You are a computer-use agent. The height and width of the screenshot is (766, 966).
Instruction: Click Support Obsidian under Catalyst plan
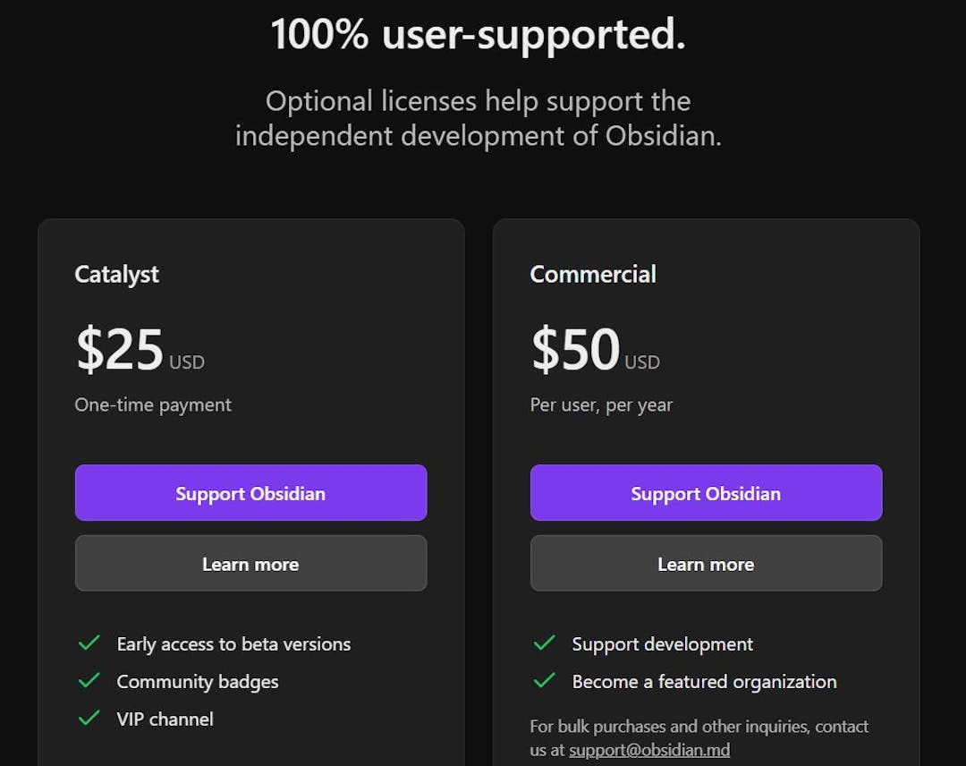(250, 493)
